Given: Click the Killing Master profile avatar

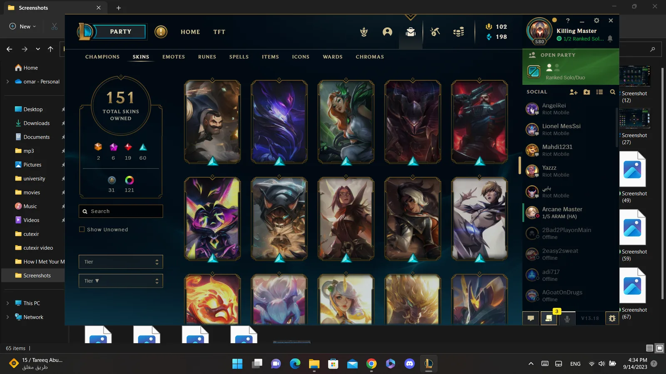Looking at the screenshot, I should pyautogui.click(x=539, y=31).
